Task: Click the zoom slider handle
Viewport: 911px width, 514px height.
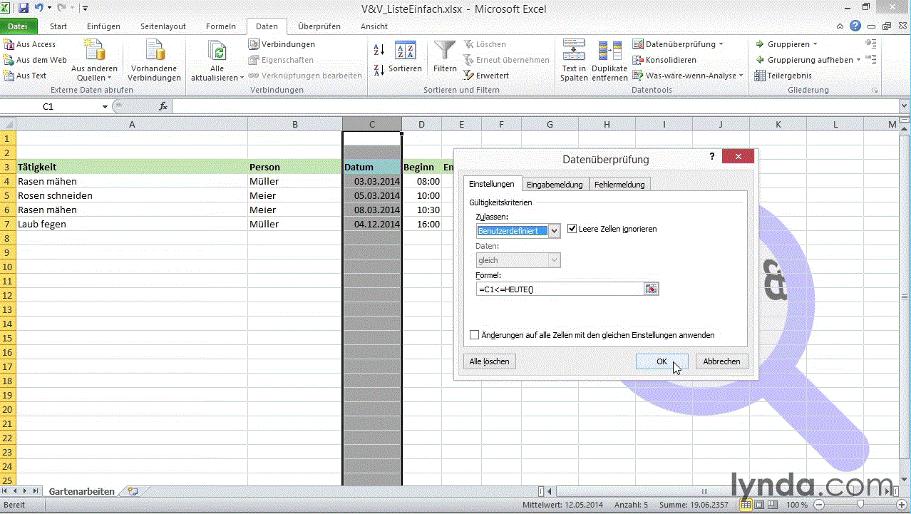Action: pos(860,505)
